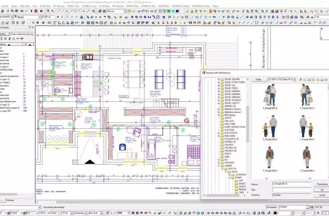Click the Print icon in the top toolbar
The height and width of the screenshot is (216, 329).
(3, 11)
